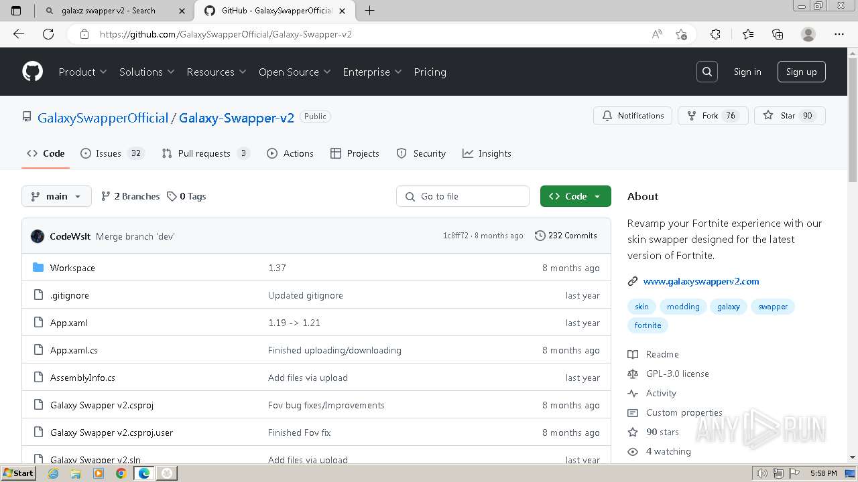This screenshot has width=858, height=482.
Task: Open commit 1c8ff72 hash link
Action: [x=456, y=236]
